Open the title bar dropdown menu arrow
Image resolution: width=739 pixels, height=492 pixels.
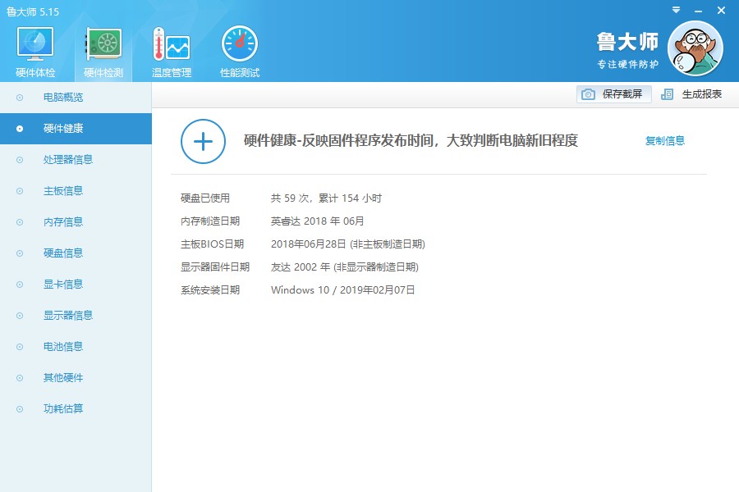pyautogui.click(x=677, y=10)
